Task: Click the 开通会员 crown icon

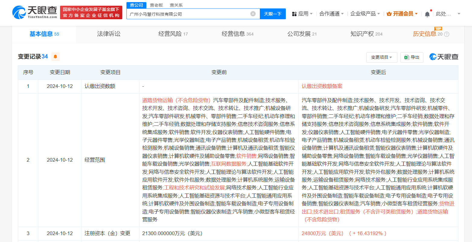Action: click(389, 14)
